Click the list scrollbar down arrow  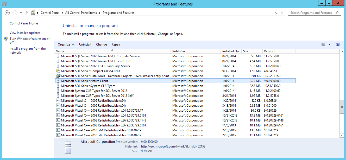click(342, 135)
